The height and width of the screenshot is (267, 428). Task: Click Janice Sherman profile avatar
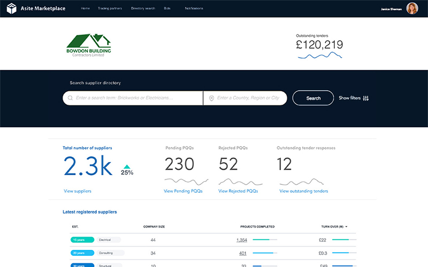tap(412, 9)
